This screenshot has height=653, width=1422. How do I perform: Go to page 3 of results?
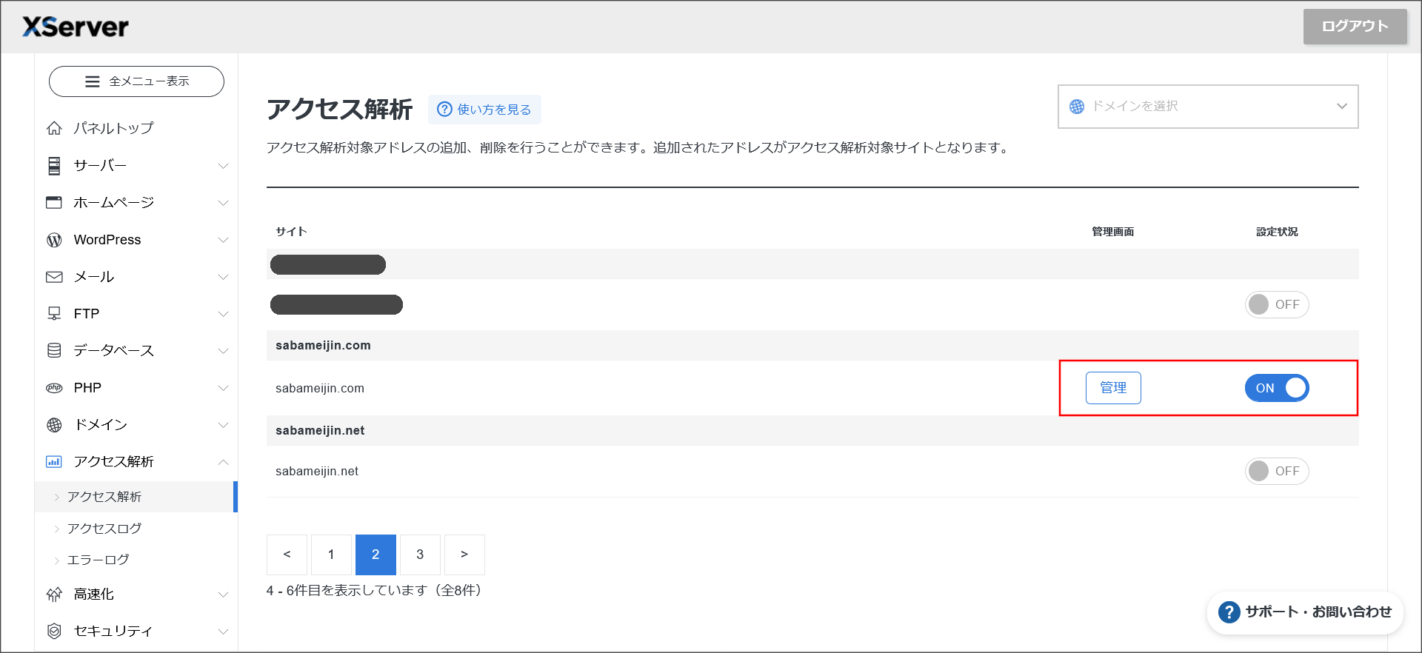click(420, 555)
